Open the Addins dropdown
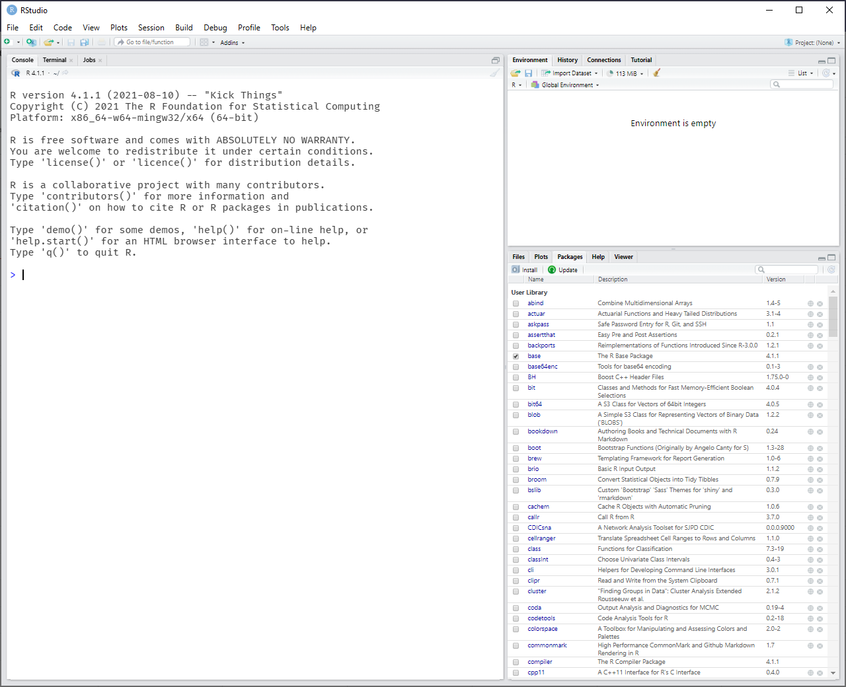The height and width of the screenshot is (687, 846). 232,42
